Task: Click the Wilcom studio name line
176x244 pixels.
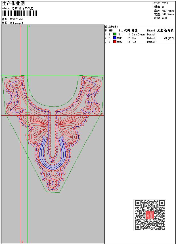Action: tap(17, 9)
